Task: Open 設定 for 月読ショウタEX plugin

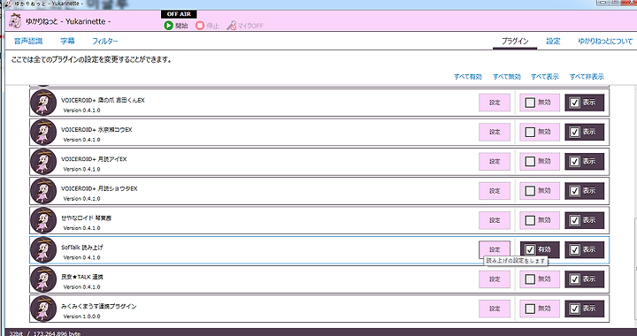Action: pyautogui.click(x=495, y=191)
